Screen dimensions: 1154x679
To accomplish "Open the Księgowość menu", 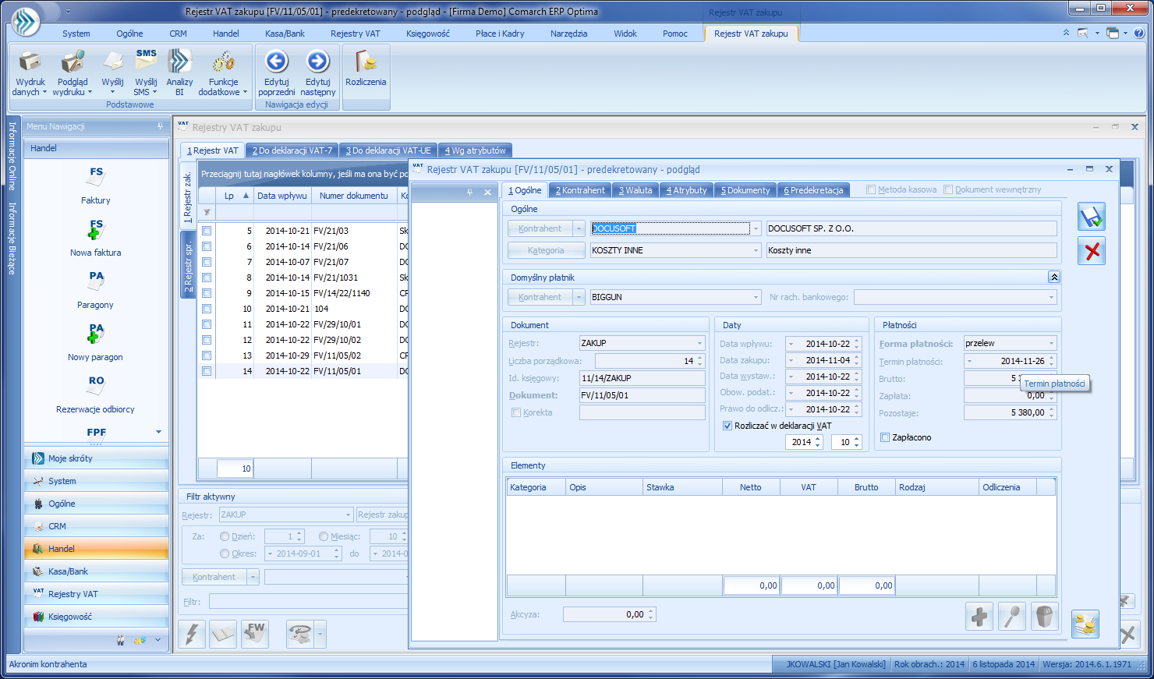I will 427,34.
